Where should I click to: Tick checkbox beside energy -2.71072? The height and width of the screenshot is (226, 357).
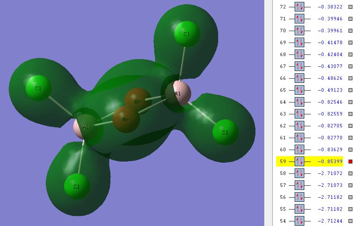[x=350, y=173]
